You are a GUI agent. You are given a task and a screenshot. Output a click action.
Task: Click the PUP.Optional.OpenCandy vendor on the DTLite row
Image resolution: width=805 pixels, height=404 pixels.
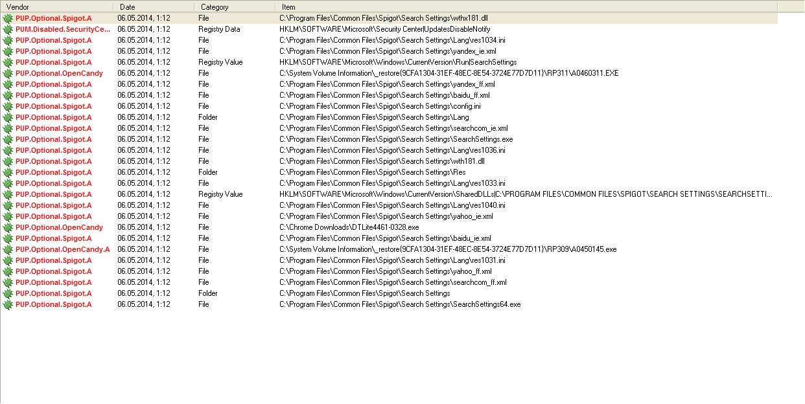59,227
